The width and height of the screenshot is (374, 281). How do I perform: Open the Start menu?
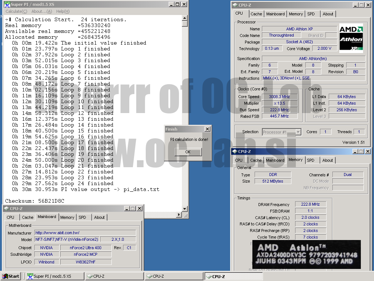click(x=11, y=276)
